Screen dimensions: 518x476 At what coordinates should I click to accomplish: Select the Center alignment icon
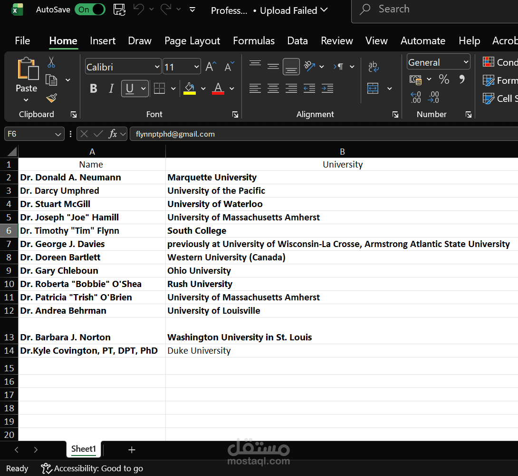[x=273, y=89]
